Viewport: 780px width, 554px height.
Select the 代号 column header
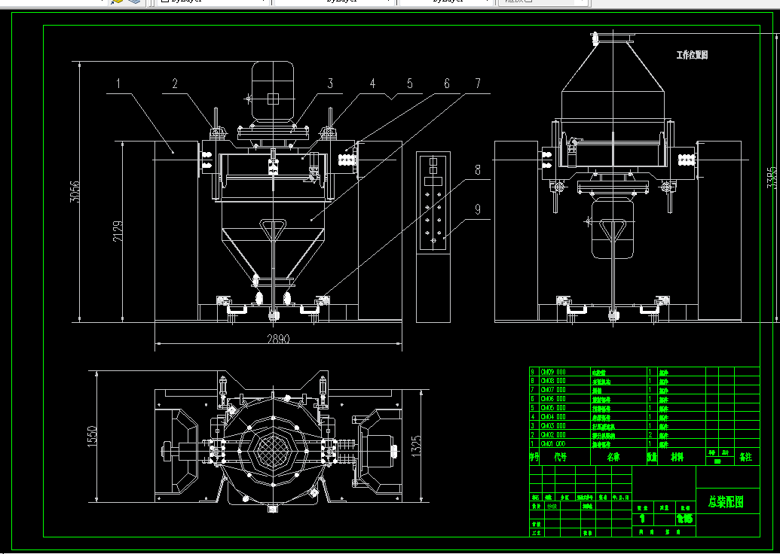coord(561,457)
